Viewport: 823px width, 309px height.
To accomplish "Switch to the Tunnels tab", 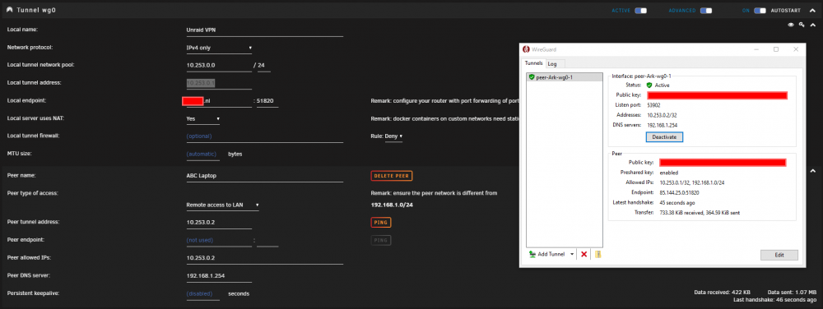I will (533, 62).
